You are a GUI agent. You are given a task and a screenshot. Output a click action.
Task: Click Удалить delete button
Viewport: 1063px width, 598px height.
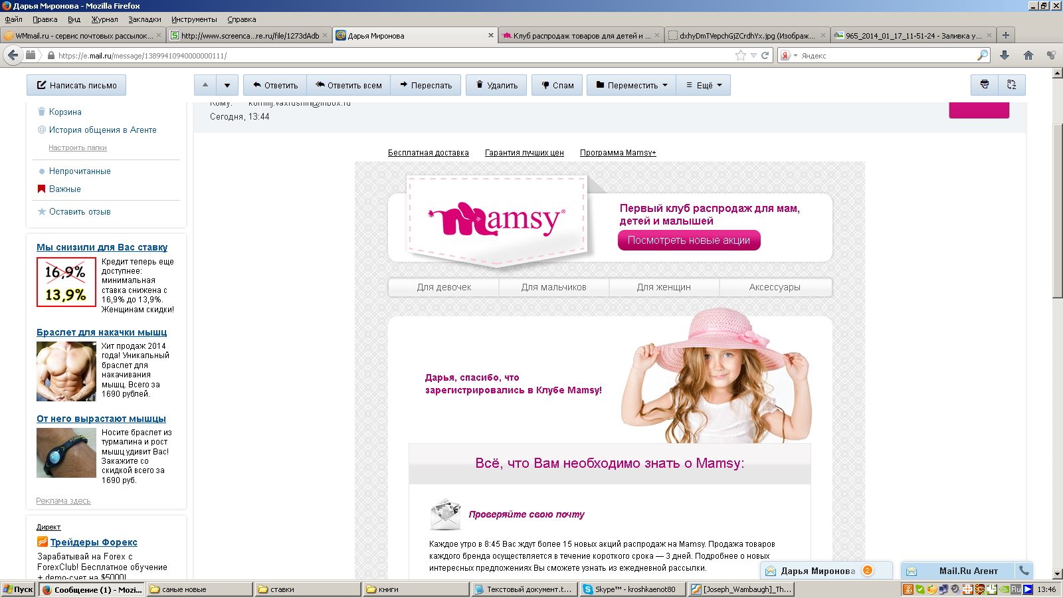(496, 85)
